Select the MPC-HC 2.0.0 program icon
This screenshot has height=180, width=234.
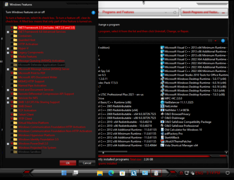pyautogui.click(x=162, y=98)
